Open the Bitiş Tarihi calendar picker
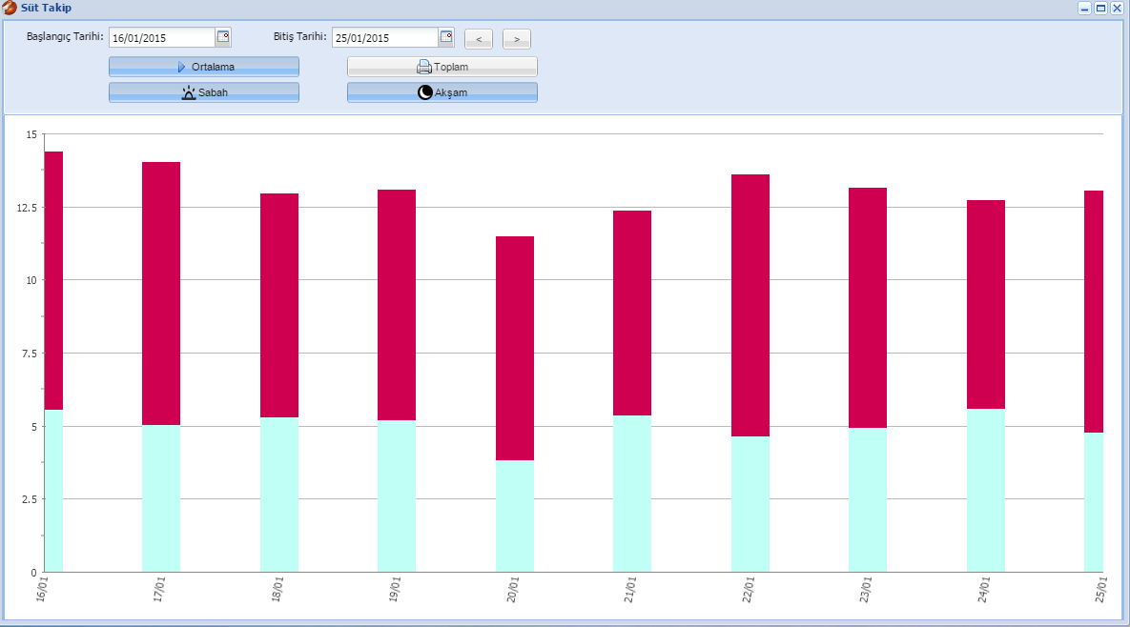This screenshot has height=627, width=1130. click(446, 37)
